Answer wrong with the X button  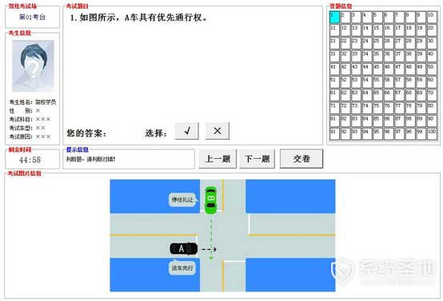click(x=218, y=131)
